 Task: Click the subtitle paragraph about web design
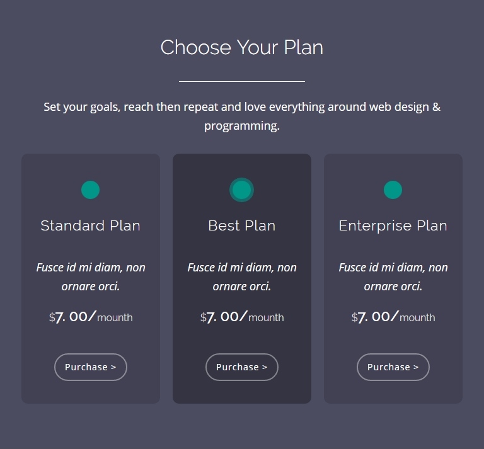(x=242, y=116)
